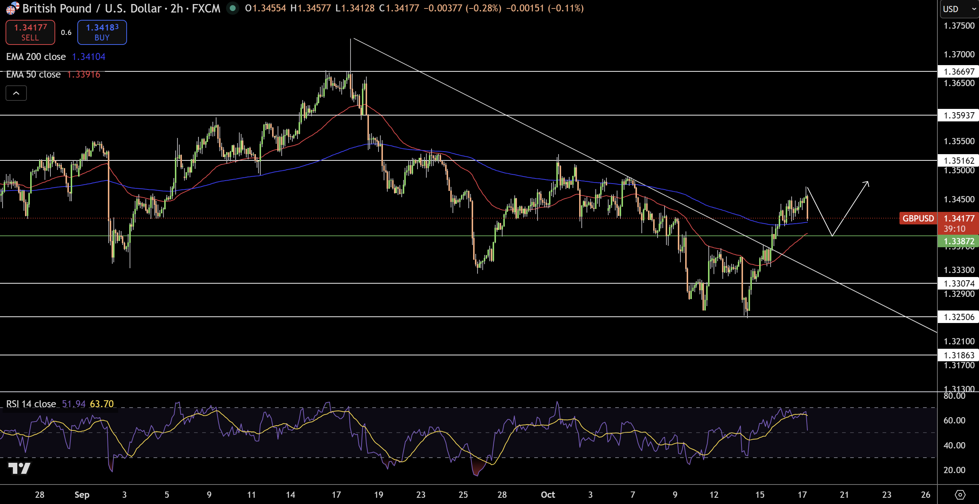Select the RSI 14 close legend
Screen dimensions: 979x504
click(x=31, y=404)
